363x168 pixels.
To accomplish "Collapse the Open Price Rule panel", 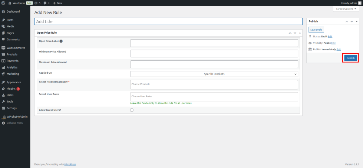I will click(300, 33).
